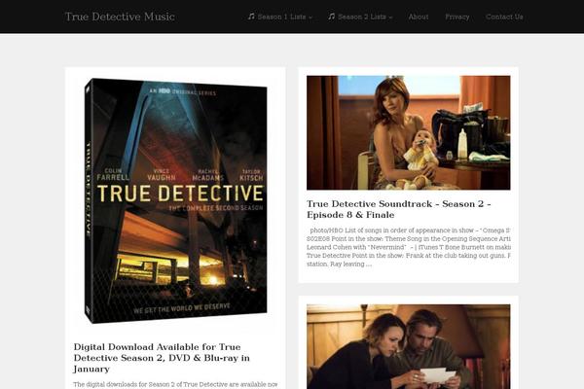Open the True Detective Music home link
The width and height of the screenshot is (584, 389).
(120, 17)
